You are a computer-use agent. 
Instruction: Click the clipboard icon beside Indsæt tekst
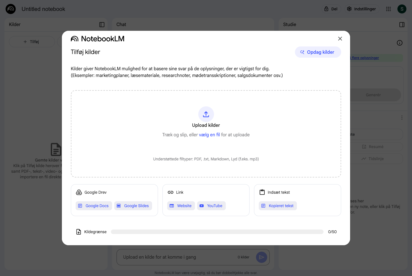[262, 192]
